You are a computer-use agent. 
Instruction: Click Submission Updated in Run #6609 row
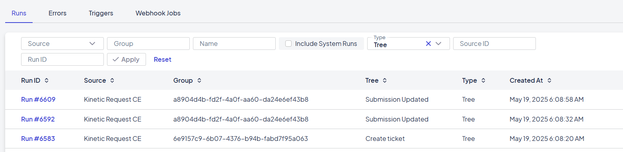397,99
